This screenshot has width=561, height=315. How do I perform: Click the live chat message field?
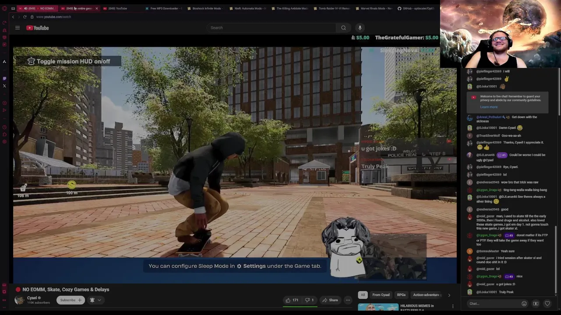[x=494, y=304]
